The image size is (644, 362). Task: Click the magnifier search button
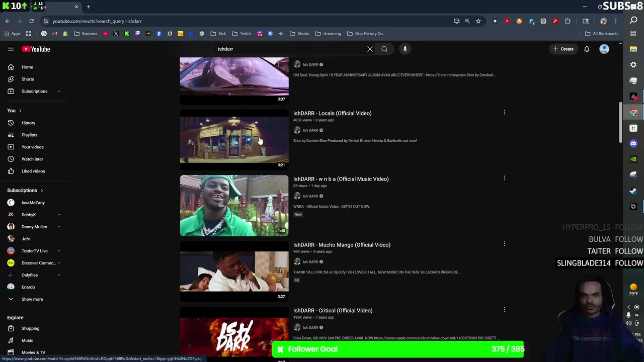click(384, 49)
